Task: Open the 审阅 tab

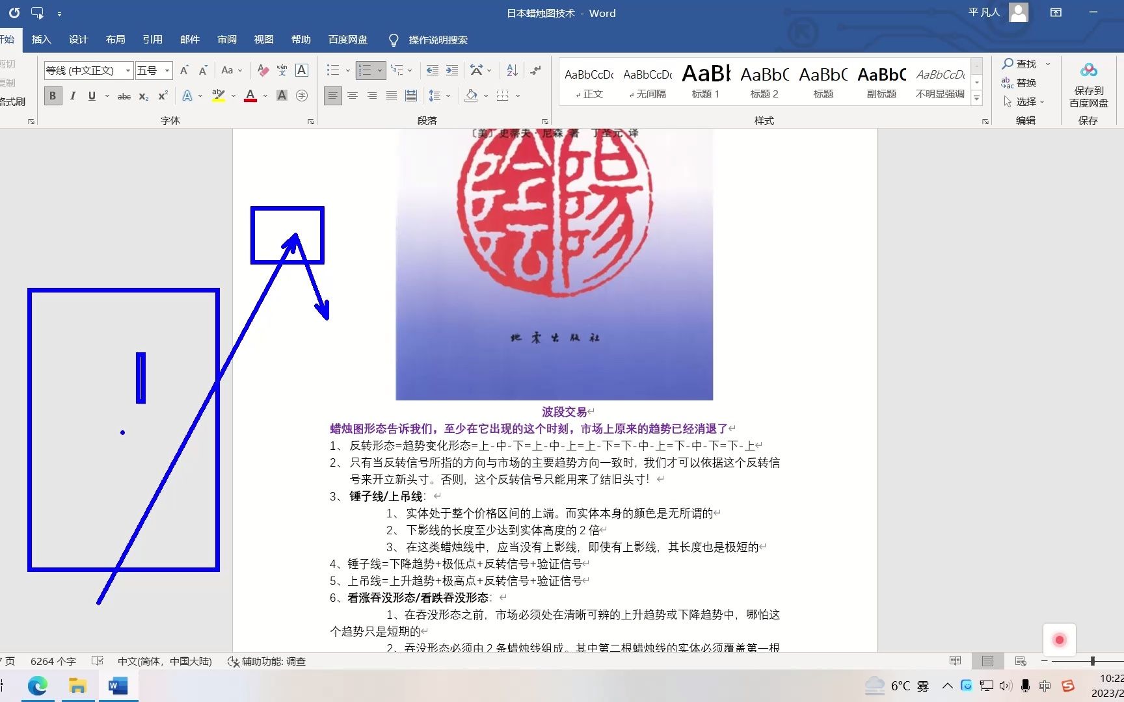Action: coord(226,40)
